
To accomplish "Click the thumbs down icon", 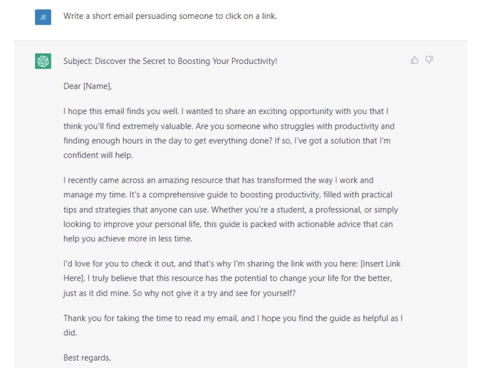I will pos(429,60).
